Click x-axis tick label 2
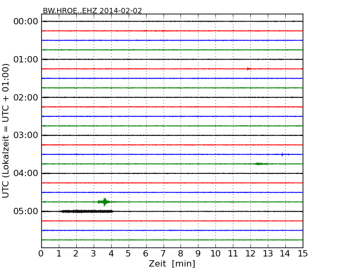Screen dimensions: 344x275 (76, 254)
